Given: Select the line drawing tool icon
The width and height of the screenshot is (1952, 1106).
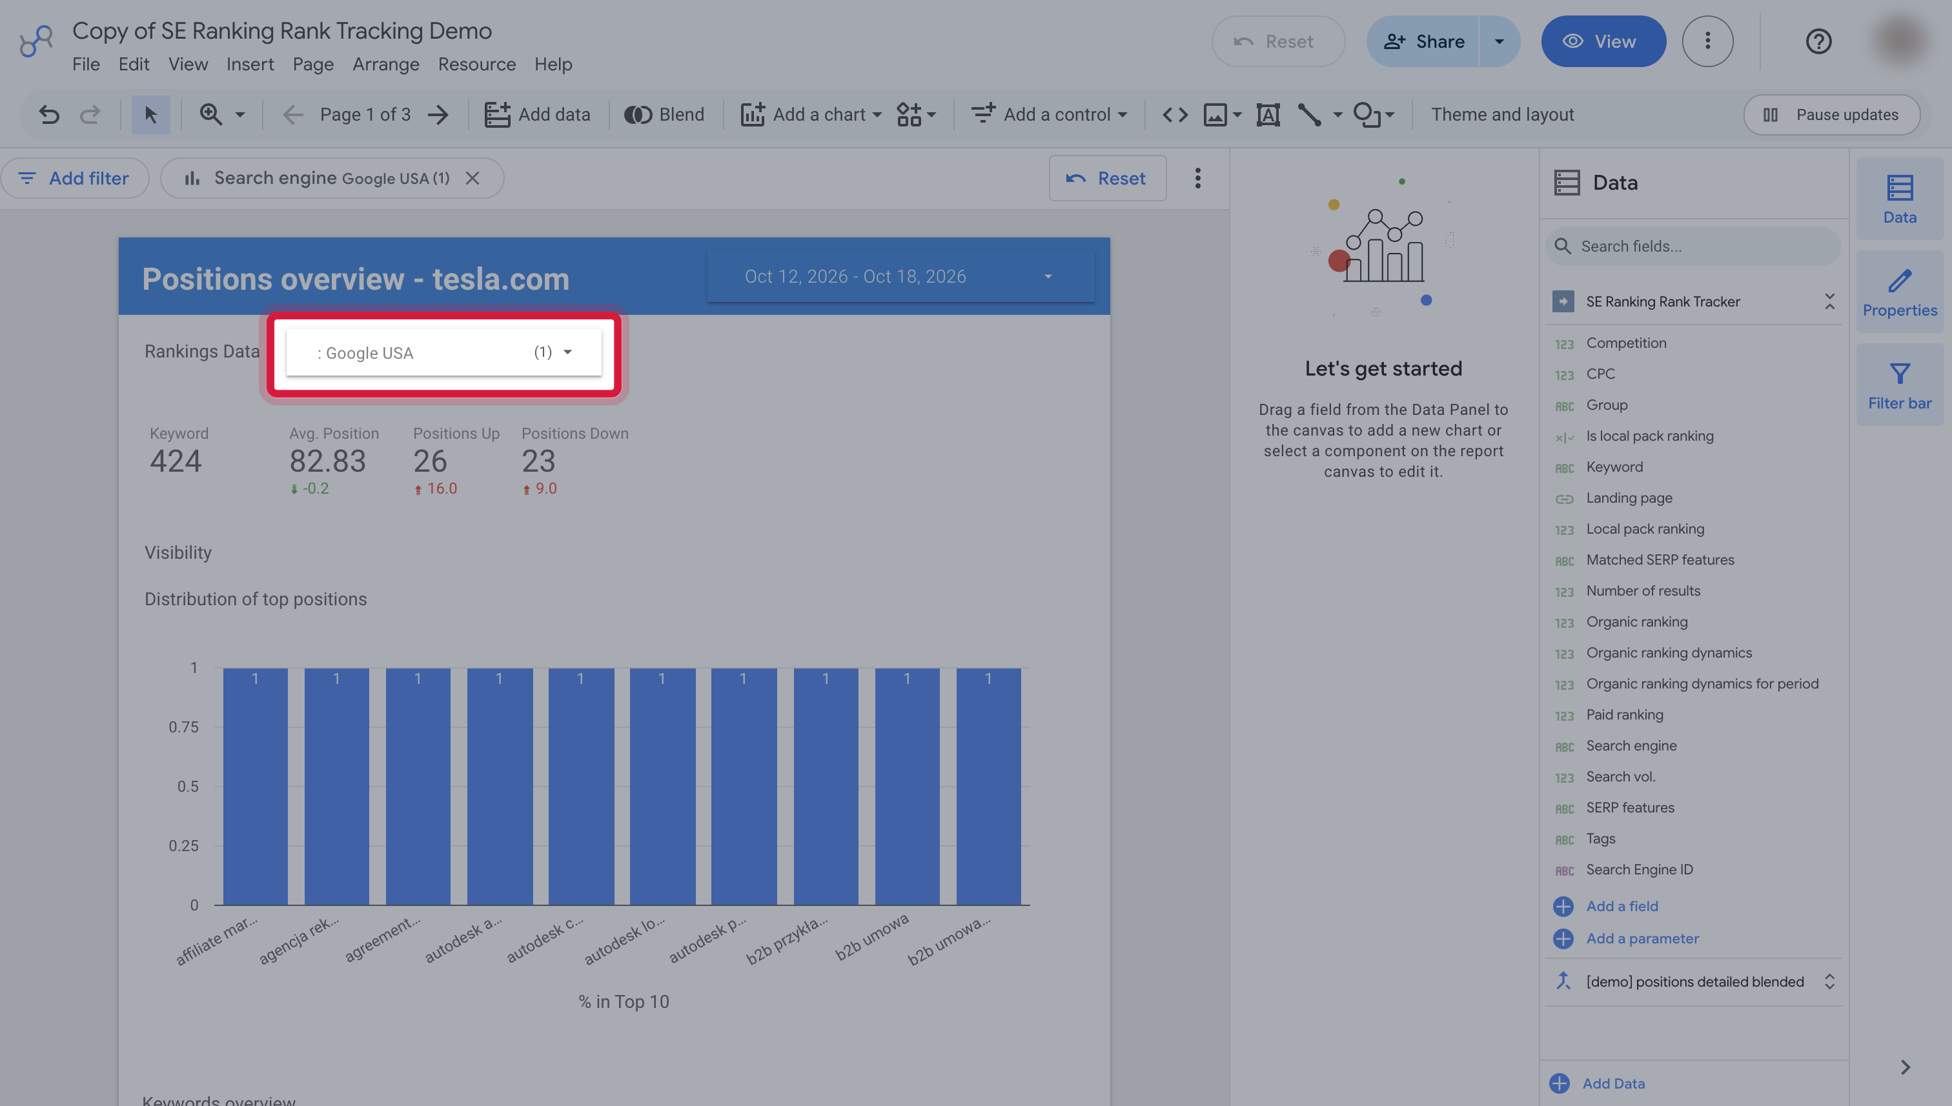Looking at the screenshot, I should click(1309, 115).
